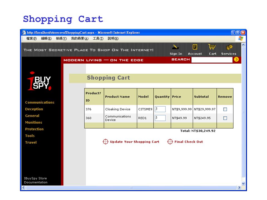
Task: Click the Total NT$30,249.92 text
Action: pos(198,131)
